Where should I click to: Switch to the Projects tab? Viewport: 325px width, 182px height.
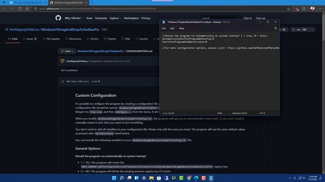pos(110,39)
